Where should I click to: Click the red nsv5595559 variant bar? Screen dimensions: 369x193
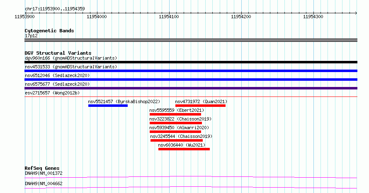175,114
